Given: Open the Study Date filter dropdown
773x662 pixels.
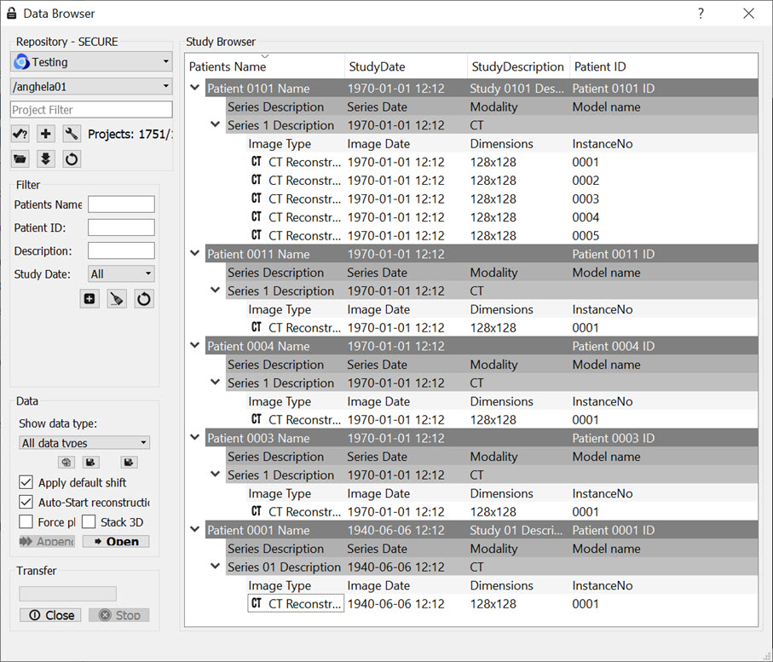Looking at the screenshot, I should tap(121, 274).
